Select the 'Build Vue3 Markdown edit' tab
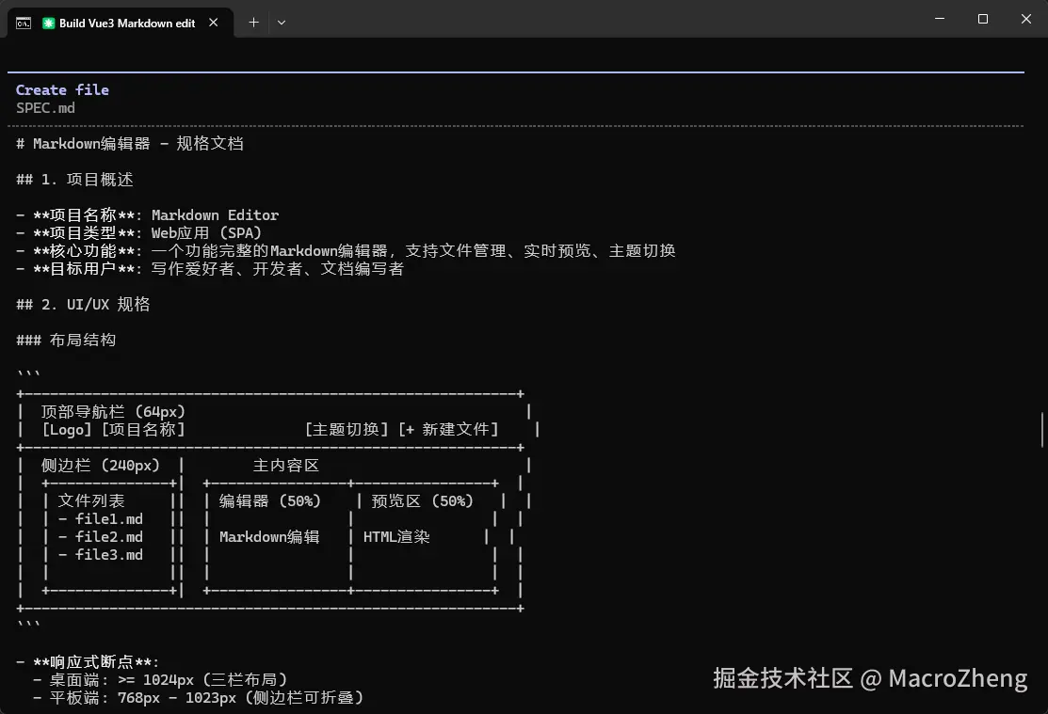 pyautogui.click(x=121, y=24)
